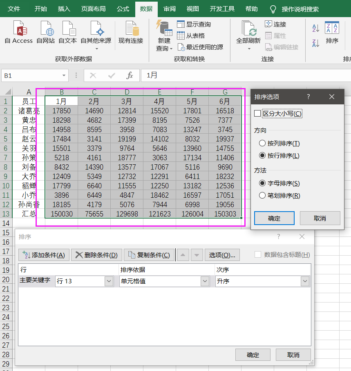Select the 6月 header cell

tap(225, 101)
